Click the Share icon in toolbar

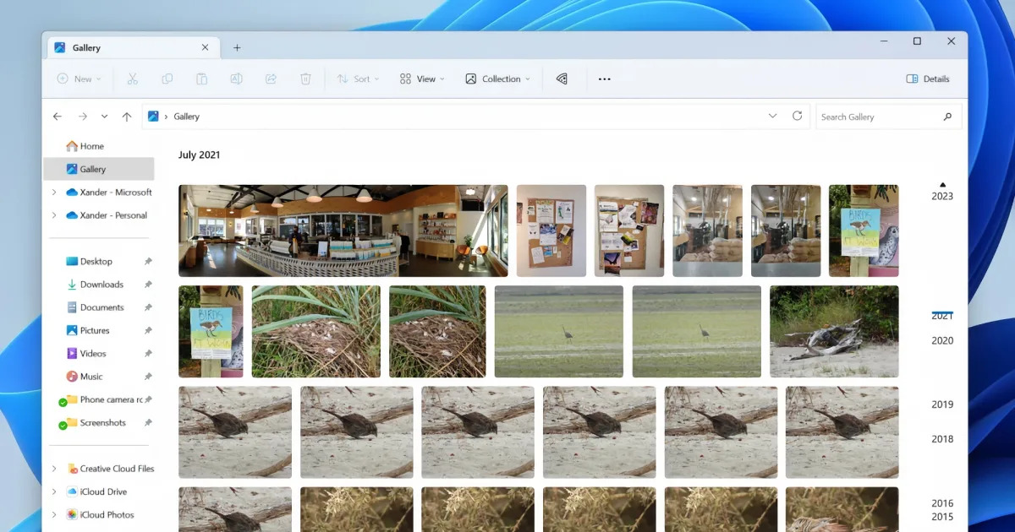272,79
